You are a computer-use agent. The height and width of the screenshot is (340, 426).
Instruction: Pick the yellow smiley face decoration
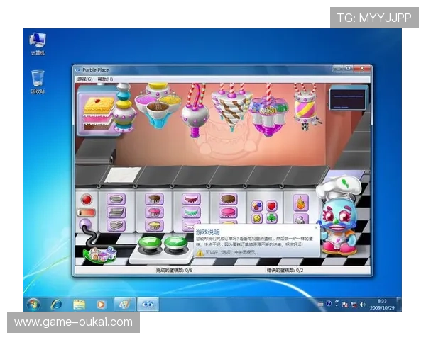tap(257, 219)
